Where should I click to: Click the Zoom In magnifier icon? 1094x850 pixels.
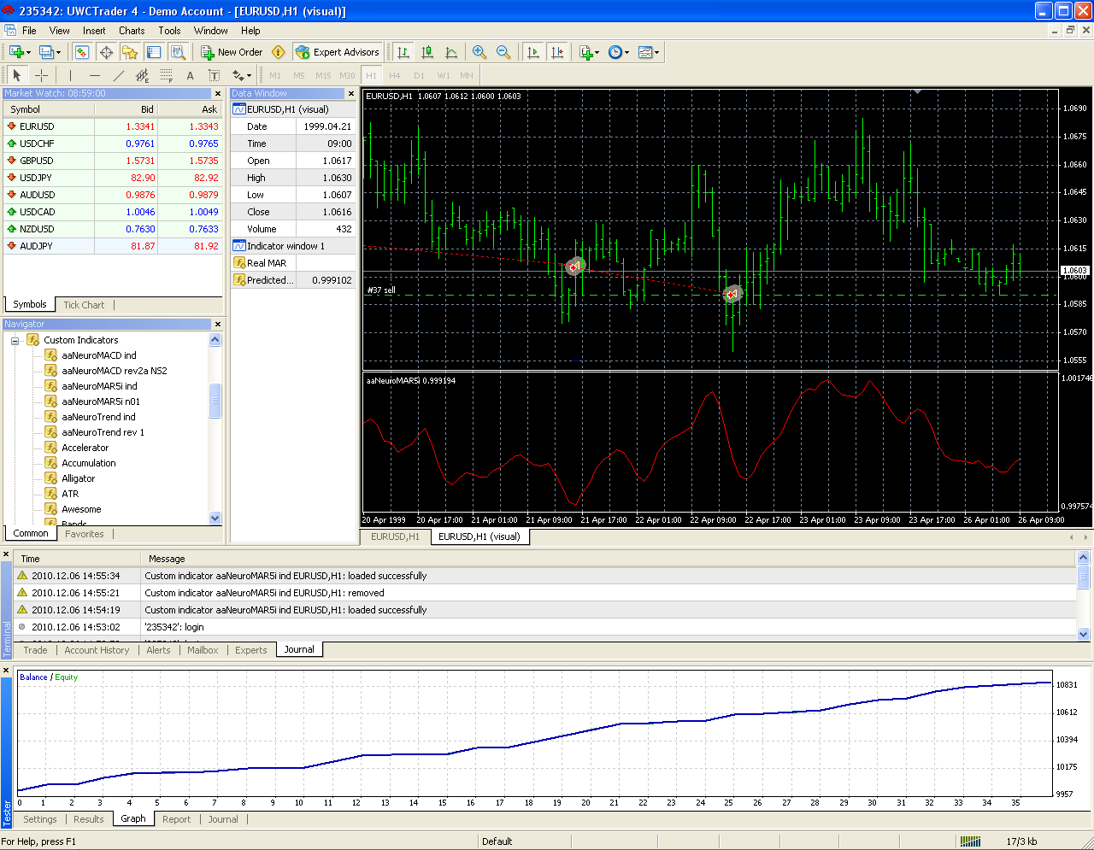click(x=479, y=52)
